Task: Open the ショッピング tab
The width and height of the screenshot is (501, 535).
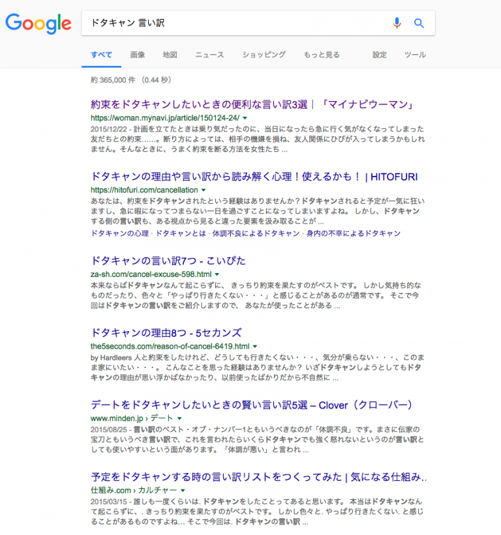Action: 264,55
